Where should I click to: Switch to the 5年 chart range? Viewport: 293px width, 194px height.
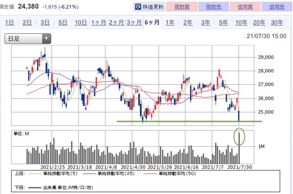pyautogui.click(x=223, y=23)
